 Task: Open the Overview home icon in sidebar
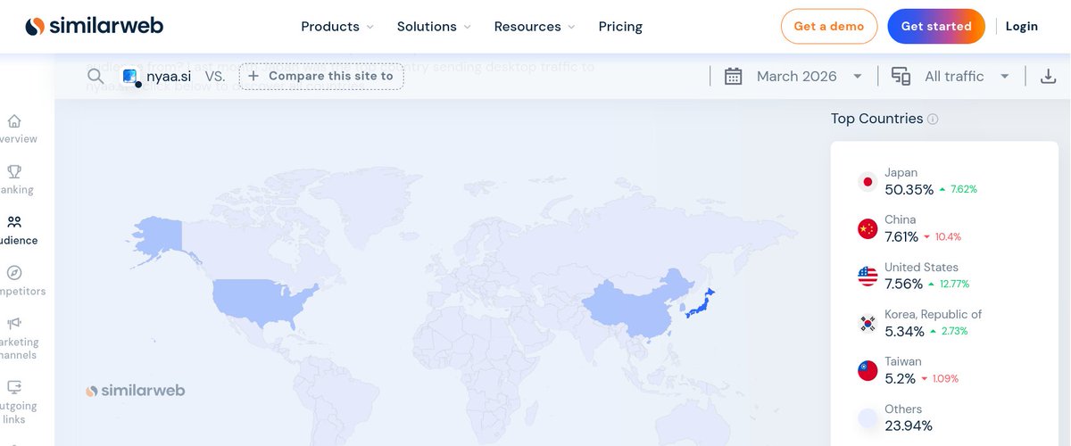coord(14,121)
